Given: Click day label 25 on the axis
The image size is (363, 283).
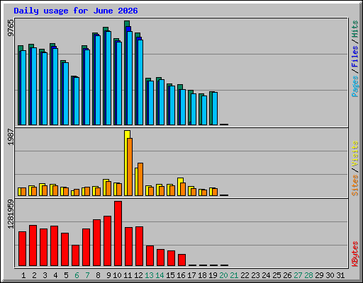Looking at the screenshot, I should tap(277, 275).
